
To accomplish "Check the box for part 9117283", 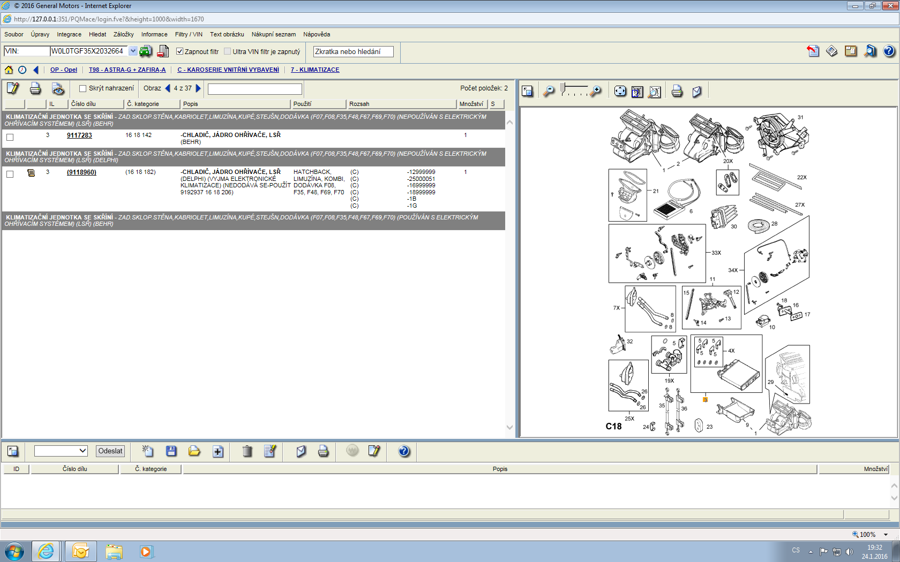I will coord(10,137).
